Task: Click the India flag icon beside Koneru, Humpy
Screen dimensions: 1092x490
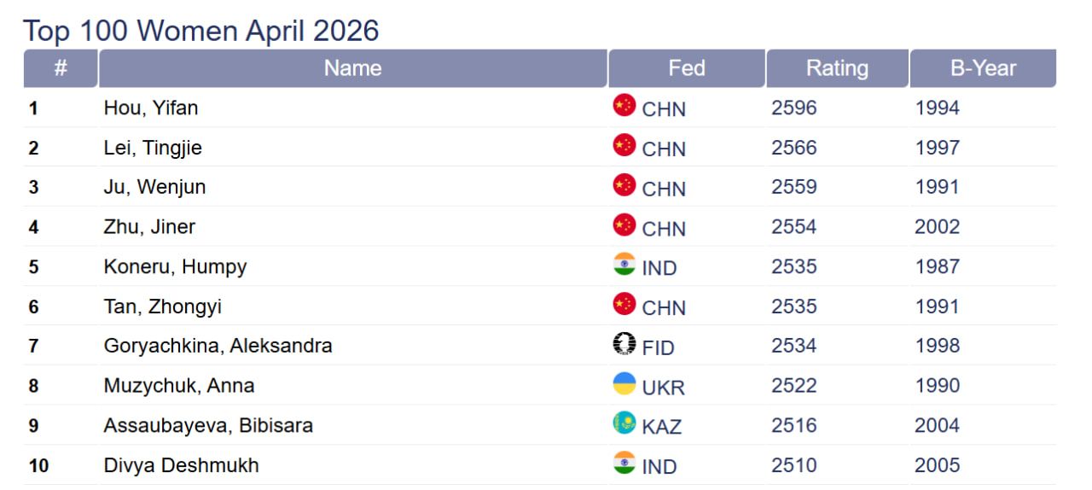Action: coord(624,265)
